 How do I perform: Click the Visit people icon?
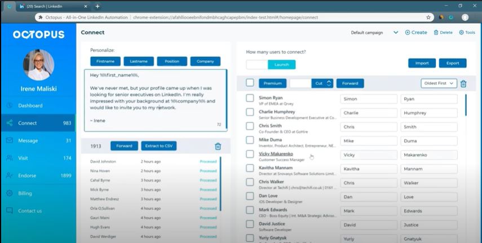pyautogui.click(x=10, y=158)
